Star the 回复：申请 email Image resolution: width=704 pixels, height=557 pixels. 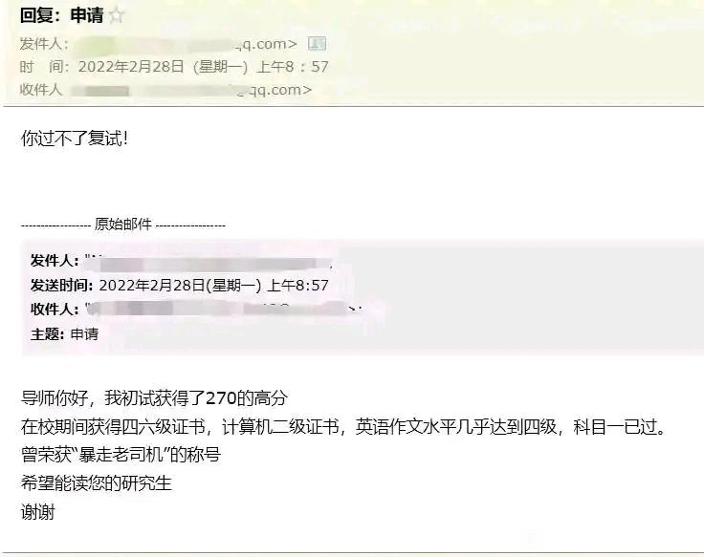click(117, 15)
